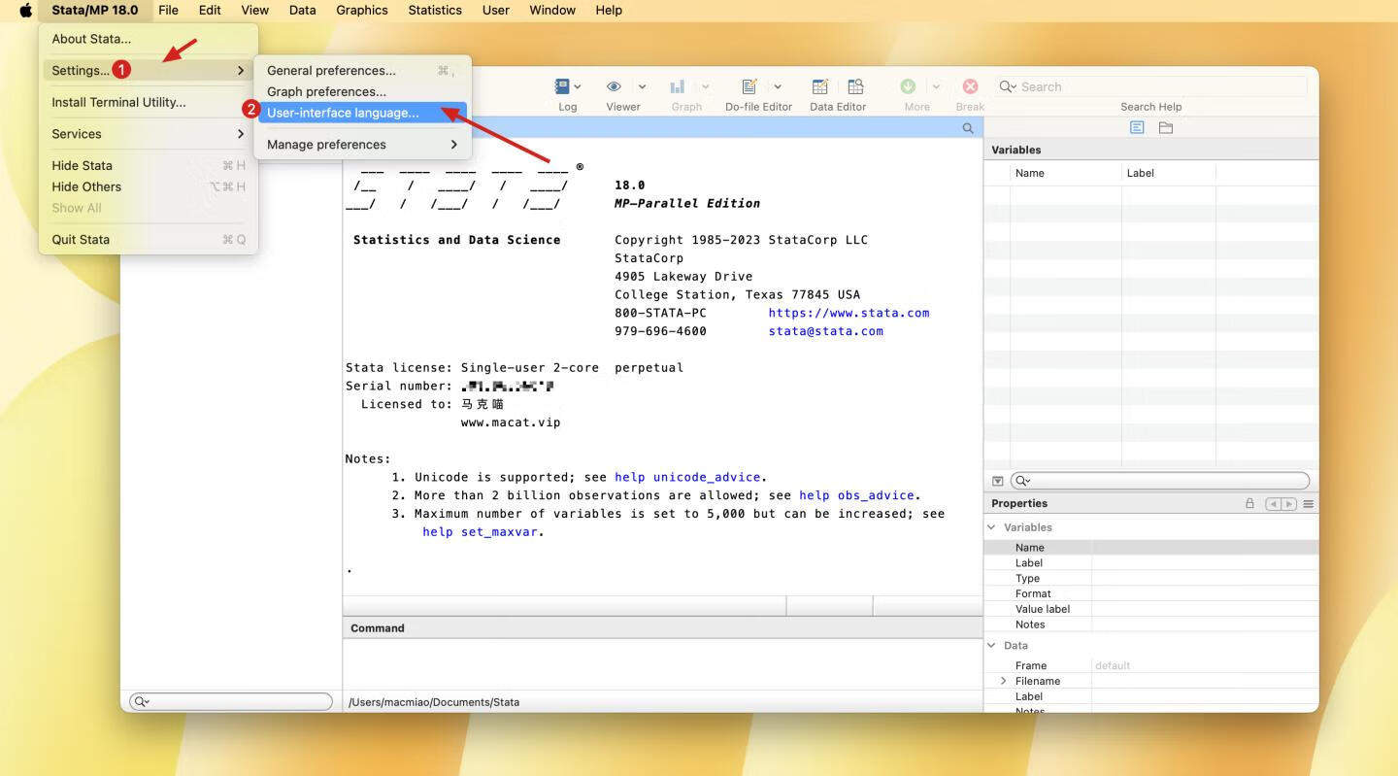Collapse the Variables section in Properties
This screenshot has height=776, width=1398.
(x=992, y=527)
